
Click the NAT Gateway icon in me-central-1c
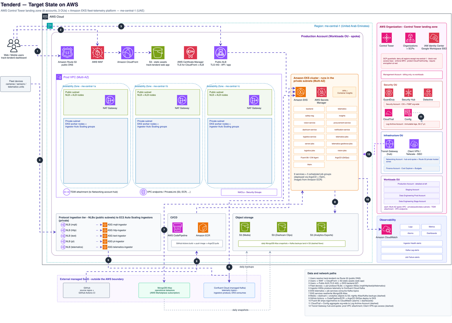(254, 100)
